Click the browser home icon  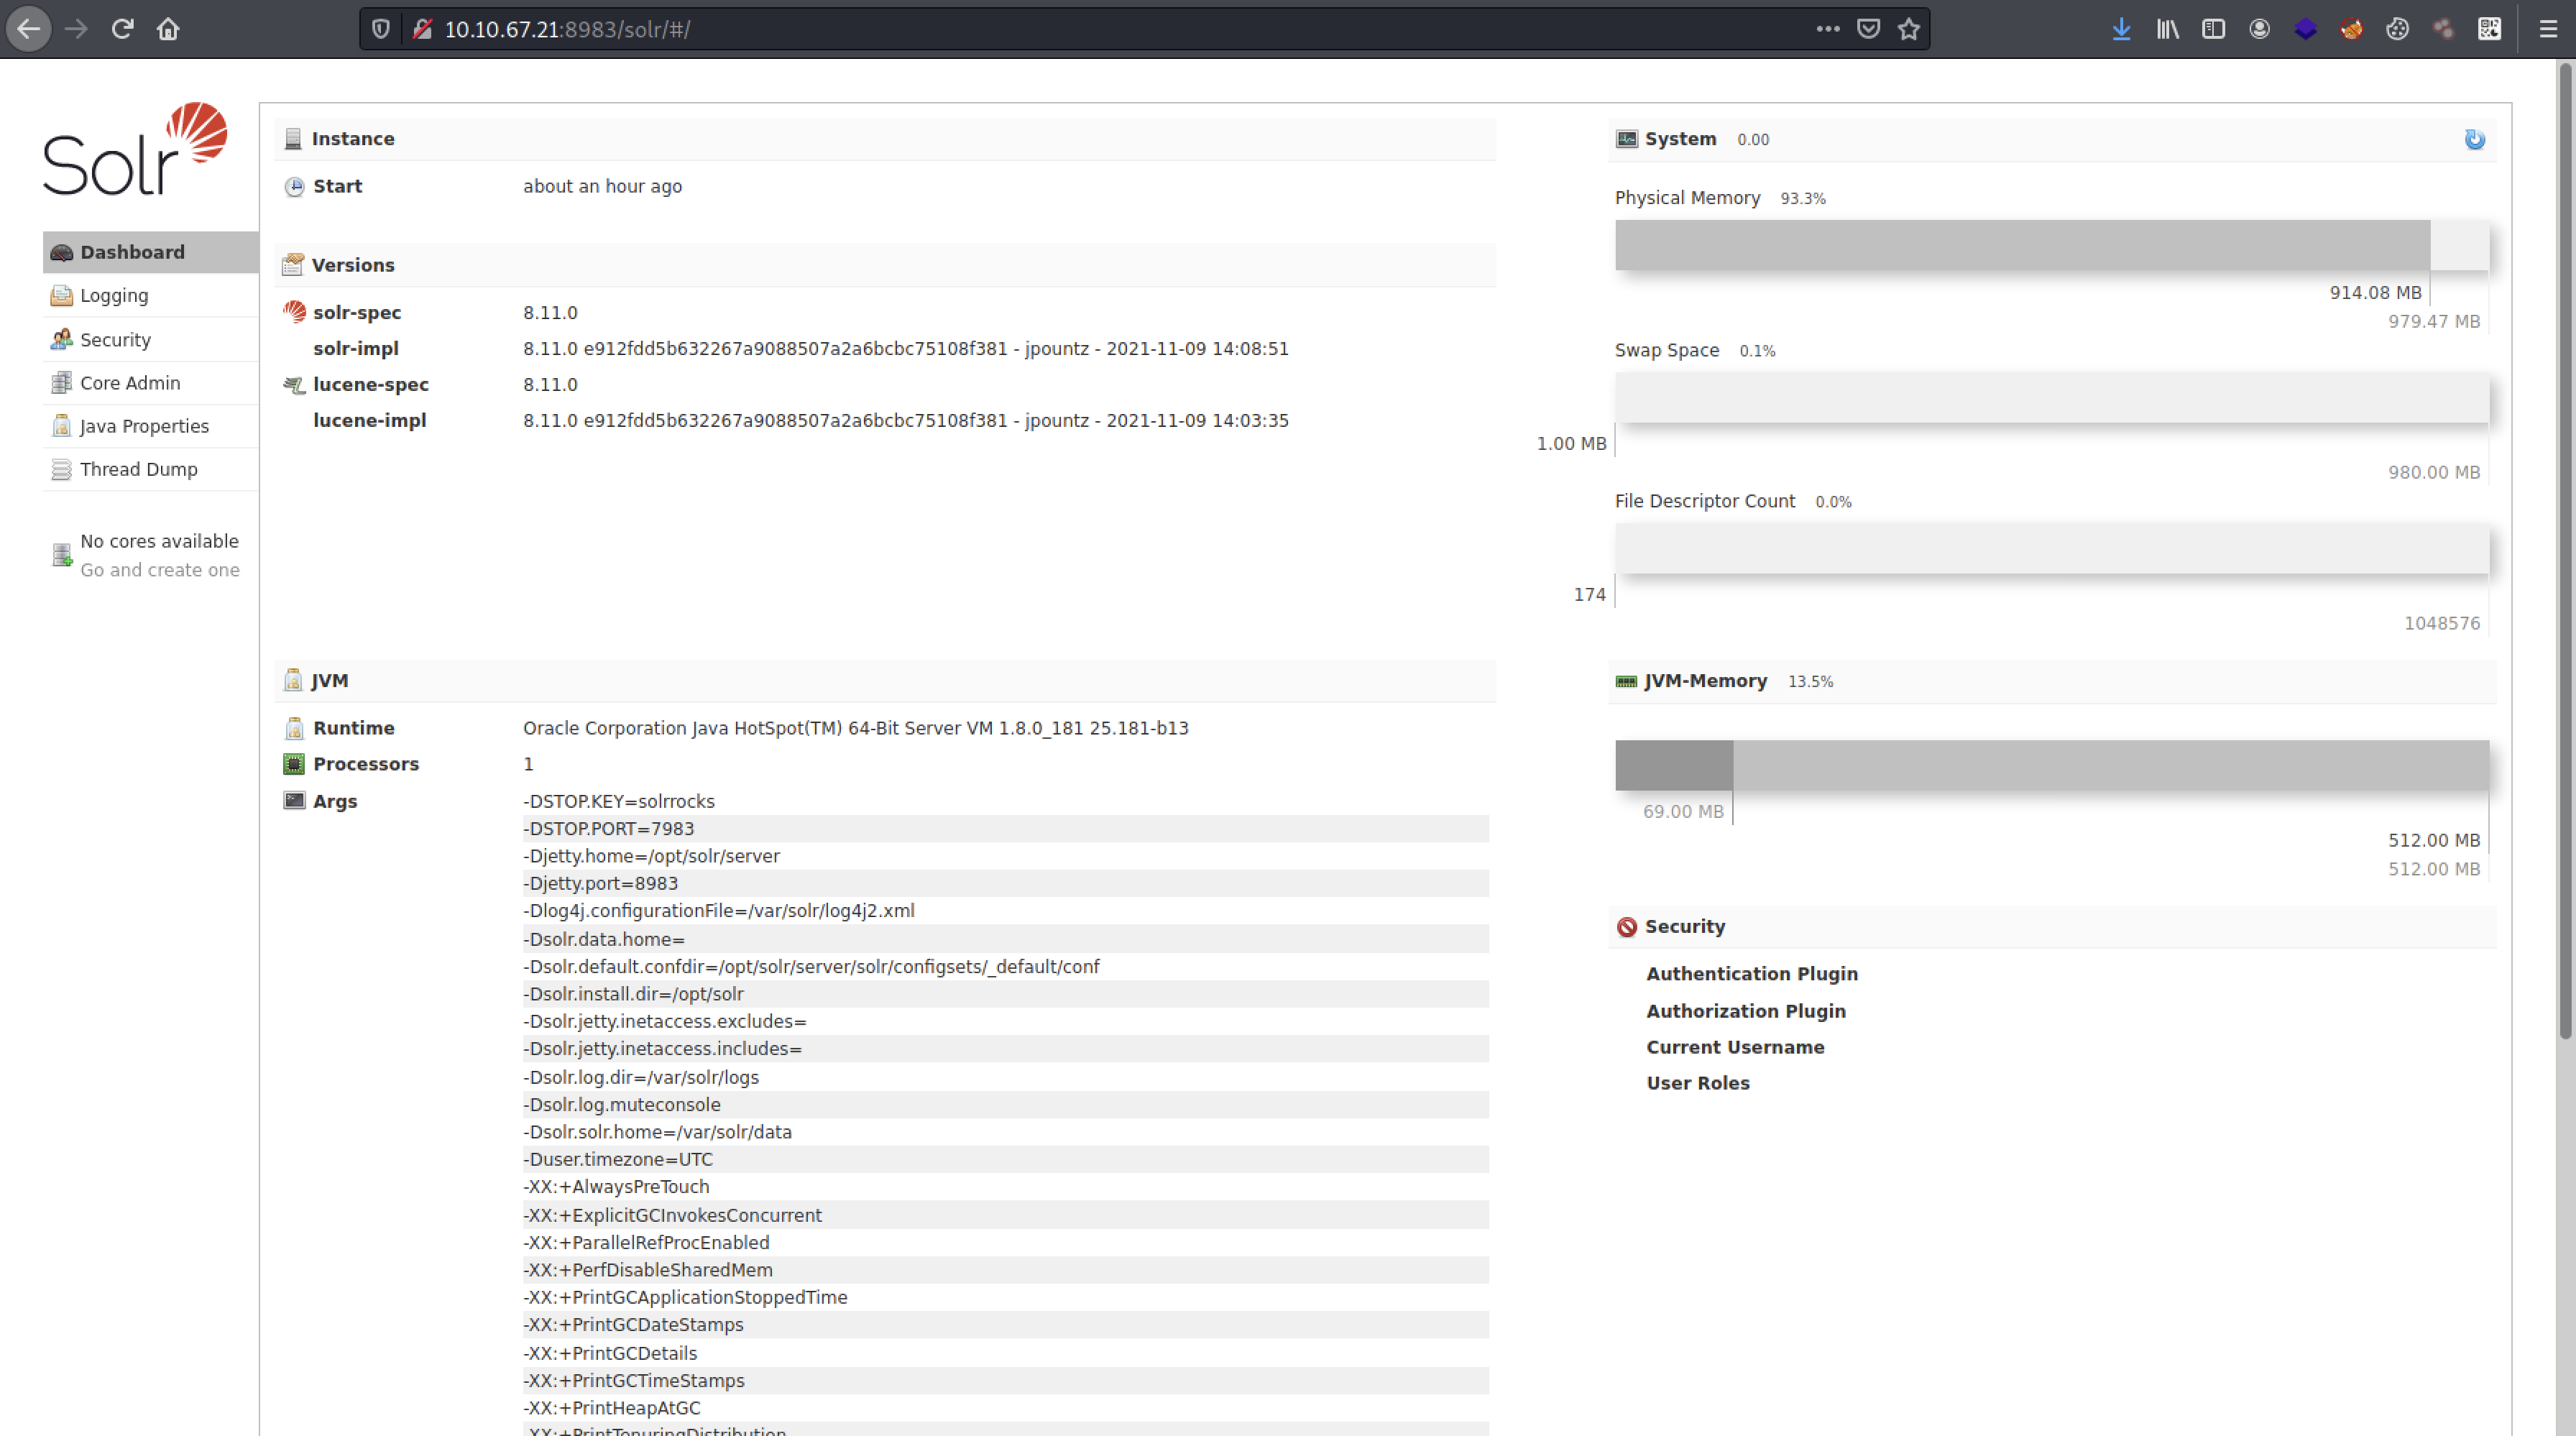click(168, 29)
